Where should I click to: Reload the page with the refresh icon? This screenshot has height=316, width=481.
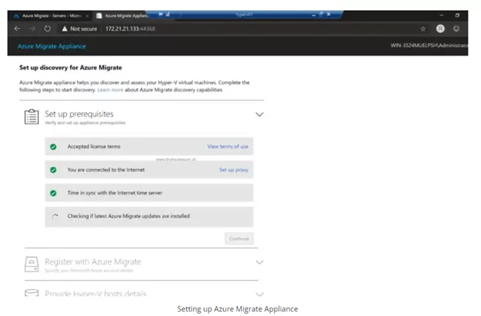[x=47, y=29]
